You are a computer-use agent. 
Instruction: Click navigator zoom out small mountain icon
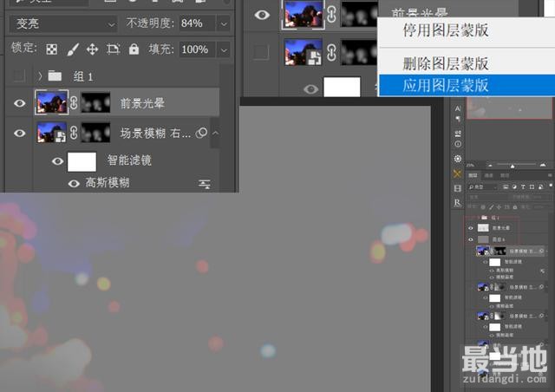pyautogui.click(x=490, y=166)
